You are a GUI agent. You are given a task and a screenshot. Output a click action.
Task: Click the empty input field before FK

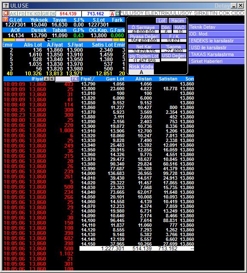point(63,79)
